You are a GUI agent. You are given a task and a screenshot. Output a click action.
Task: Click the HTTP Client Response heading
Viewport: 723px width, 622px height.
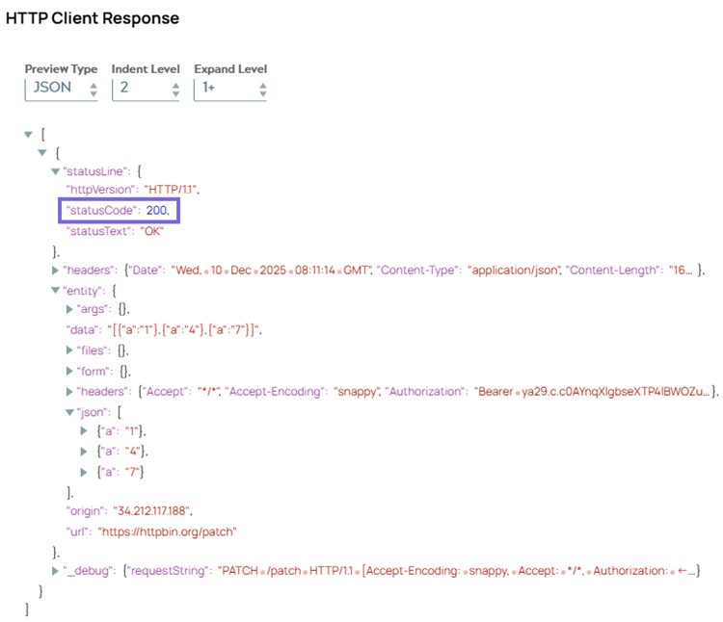(93, 18)
